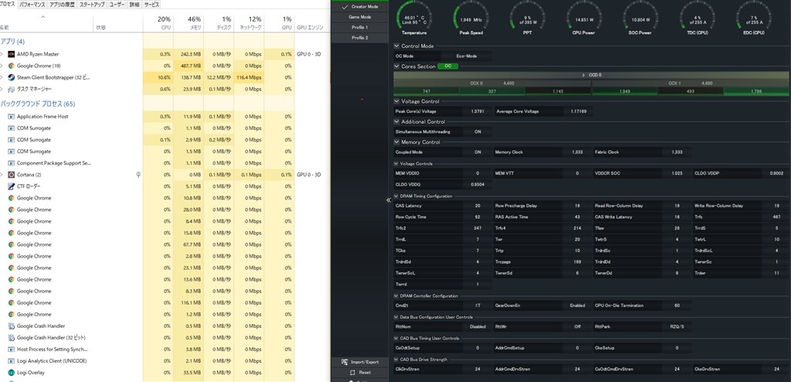Collapse the Control Mode section
This screenshot has width=791, height=382.
click(397, 46)
